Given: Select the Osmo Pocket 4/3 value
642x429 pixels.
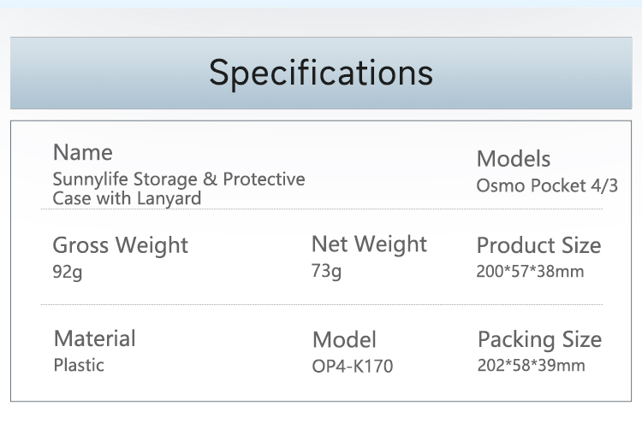Looking at the screenshot, I should [x=546, y=185].
